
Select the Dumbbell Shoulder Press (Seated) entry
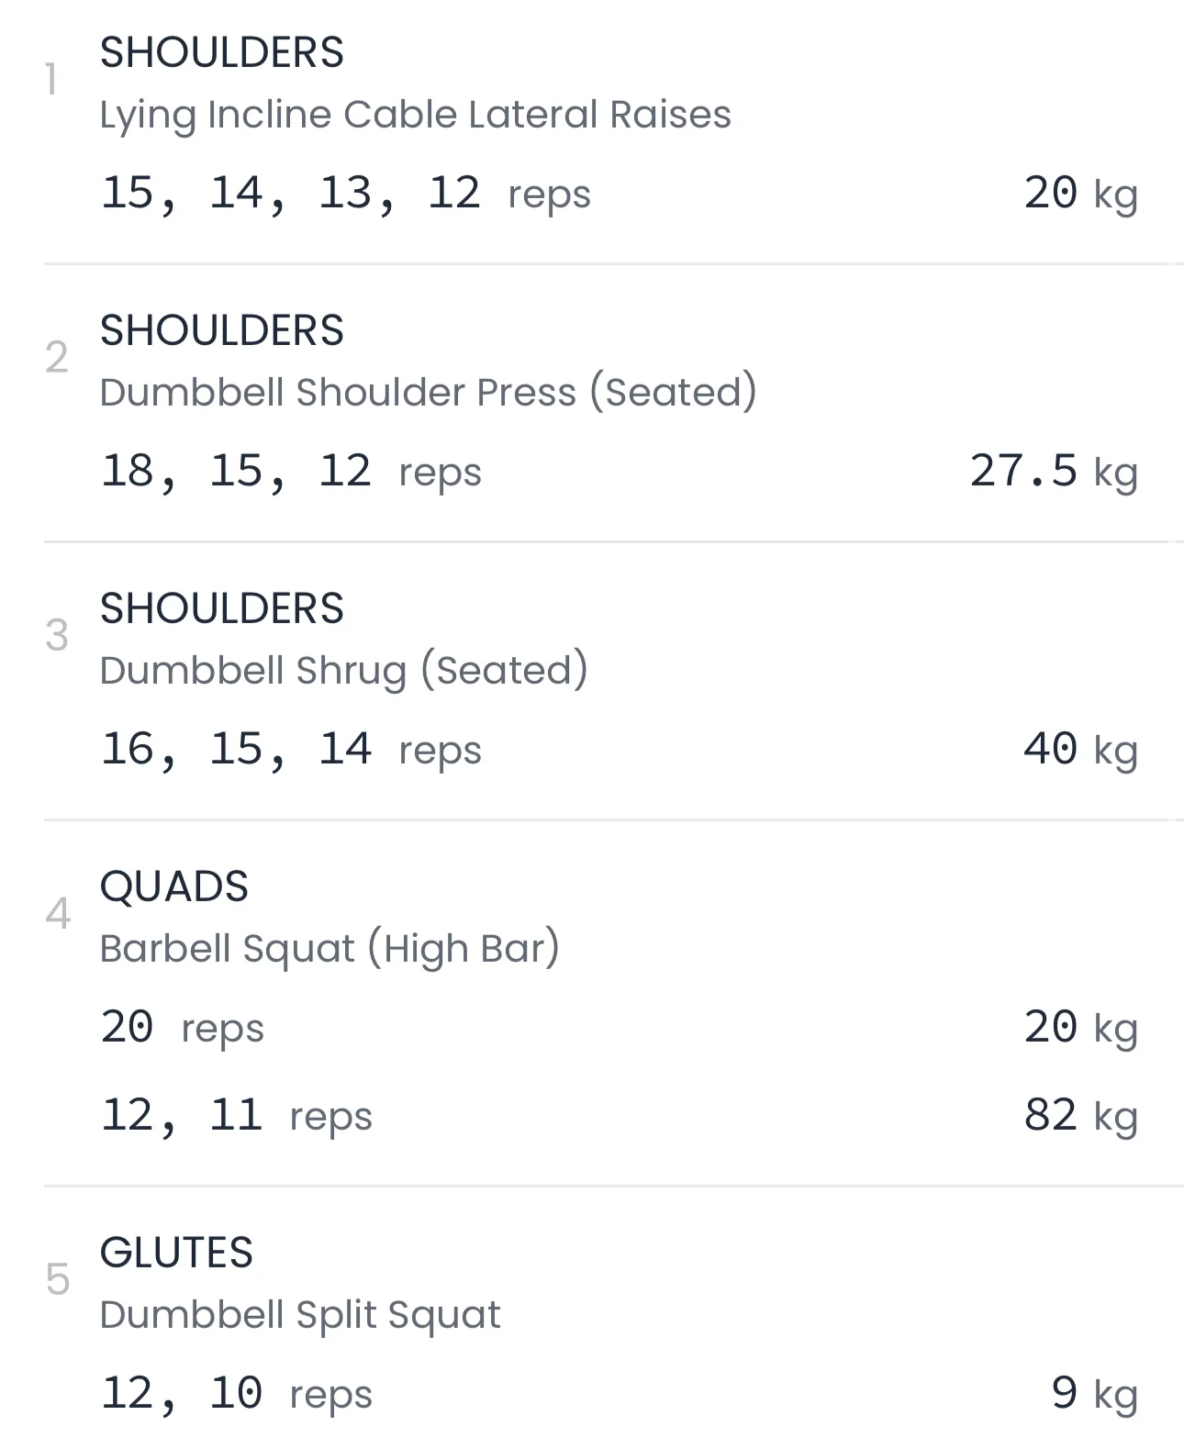click(428, 393)
